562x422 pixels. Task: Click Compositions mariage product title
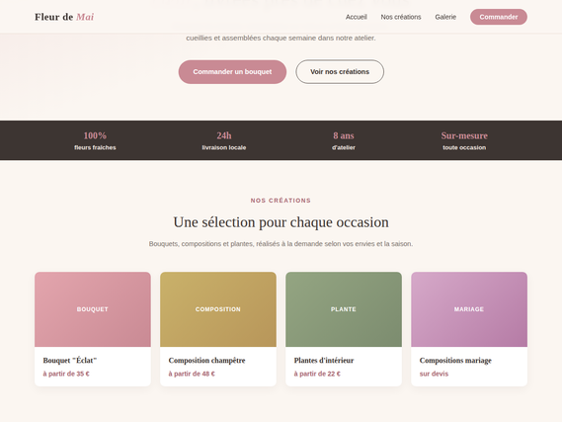point(455,361)
